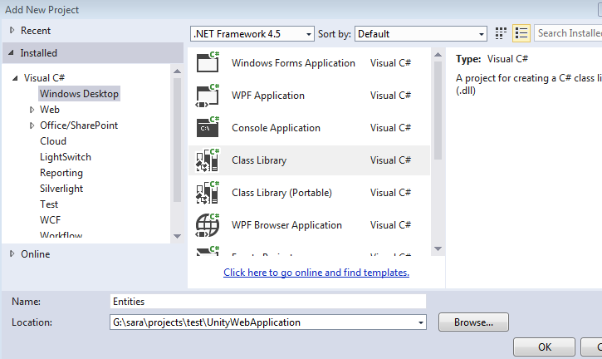Click the WPF Browser Application globe icon
Viewport: 602px width, 359px height.
point(208,225)
